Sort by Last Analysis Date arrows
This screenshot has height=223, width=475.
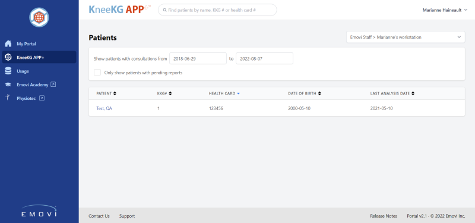pyautogui.click(x=413, y=93)
